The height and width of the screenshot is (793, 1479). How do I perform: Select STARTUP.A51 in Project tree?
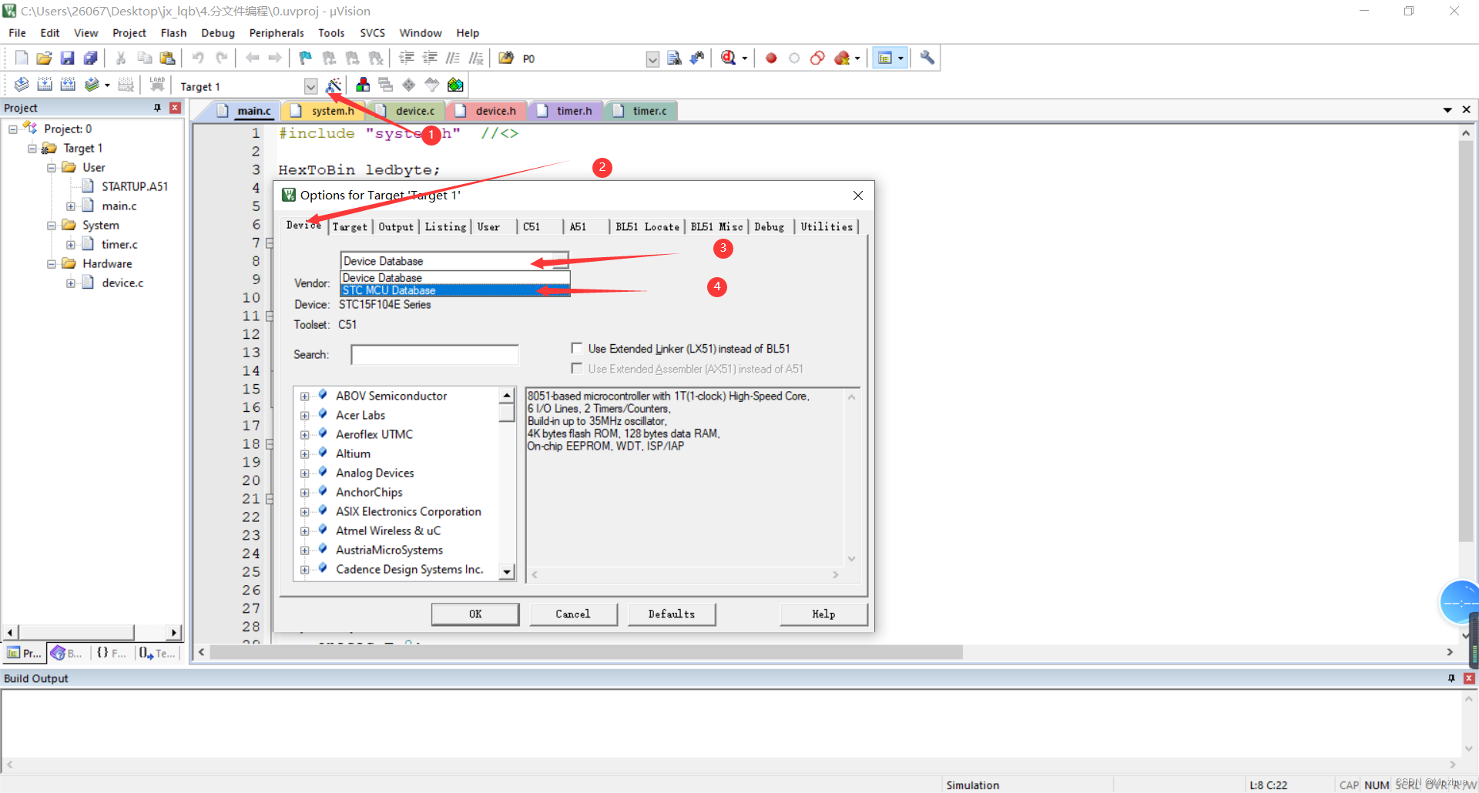[x=135, y=186]
